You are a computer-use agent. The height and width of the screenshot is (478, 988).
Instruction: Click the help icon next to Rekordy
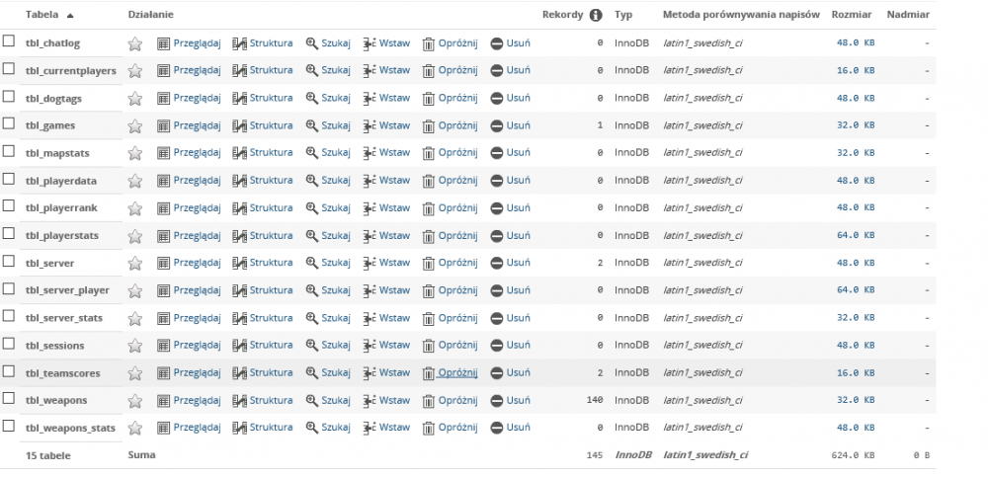[x=596, y=16]
